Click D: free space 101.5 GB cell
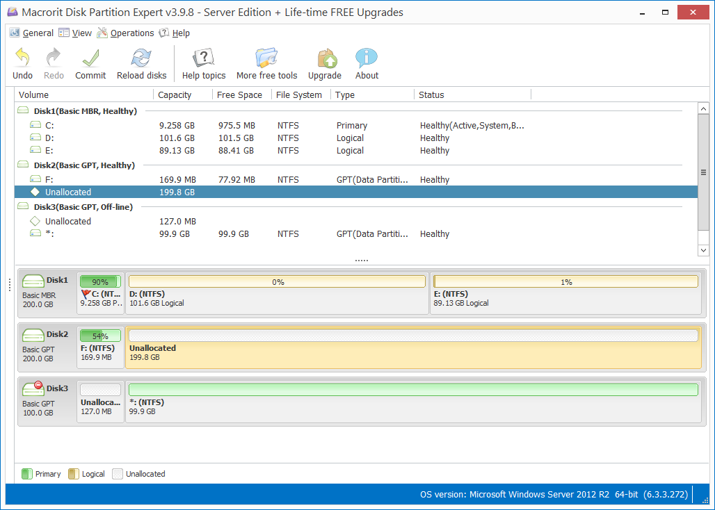Viewport: 715px width, 510px height. pyautogui.click(x=236, y=138)
